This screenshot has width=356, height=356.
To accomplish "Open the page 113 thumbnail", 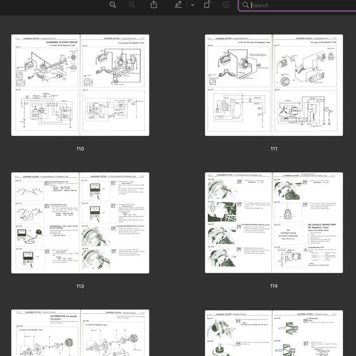I will coord(80,223).
